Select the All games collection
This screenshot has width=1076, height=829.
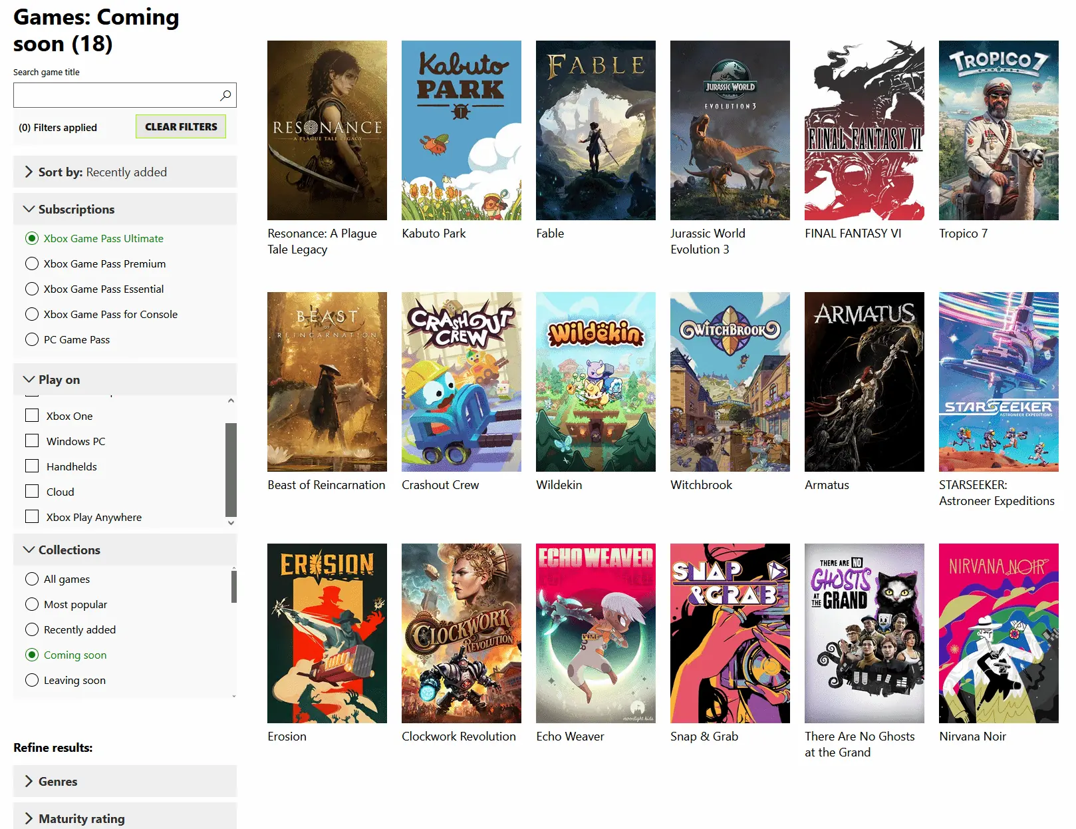[x=32, y=579]
